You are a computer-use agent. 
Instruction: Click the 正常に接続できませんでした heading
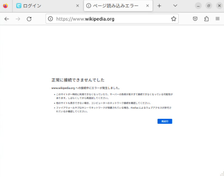click(78, 80)
